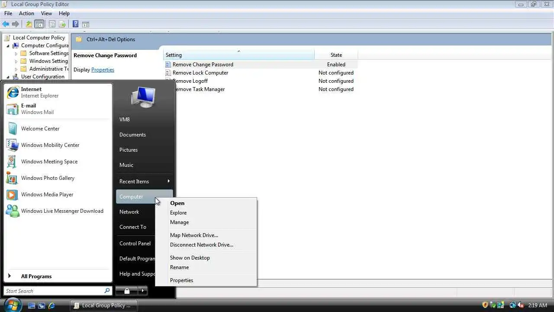Click the user account picture in Start menu

pos(143,97)
